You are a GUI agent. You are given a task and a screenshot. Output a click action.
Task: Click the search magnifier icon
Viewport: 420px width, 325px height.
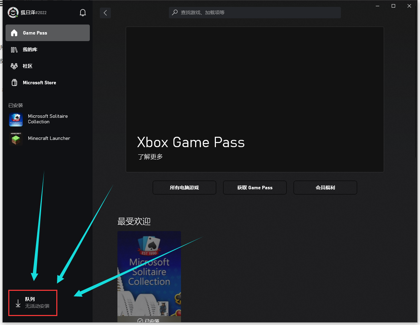click(x=175, y=12)
